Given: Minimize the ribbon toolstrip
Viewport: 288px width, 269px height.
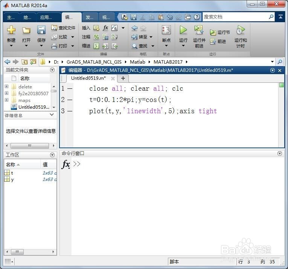Looking at the screenshot, I should 280,17.
